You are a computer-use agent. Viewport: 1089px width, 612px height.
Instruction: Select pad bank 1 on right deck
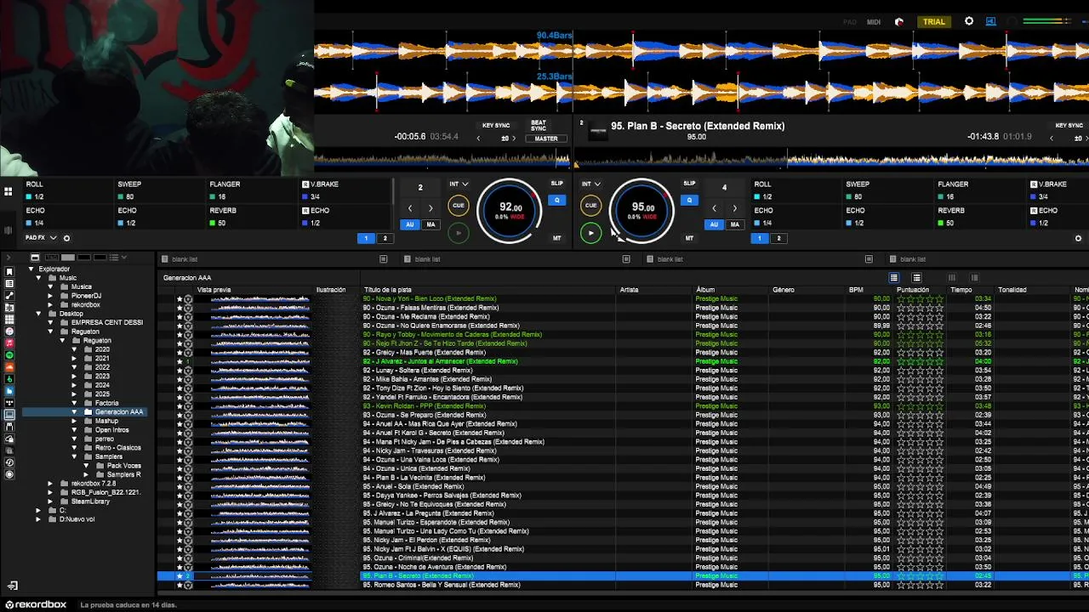coord(760,239)
